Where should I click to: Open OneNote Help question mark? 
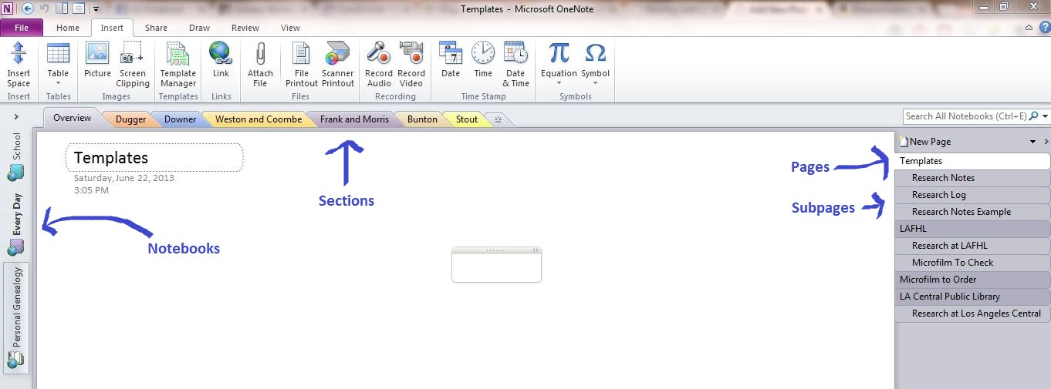pyautogui.click(x=1043, y=28)
